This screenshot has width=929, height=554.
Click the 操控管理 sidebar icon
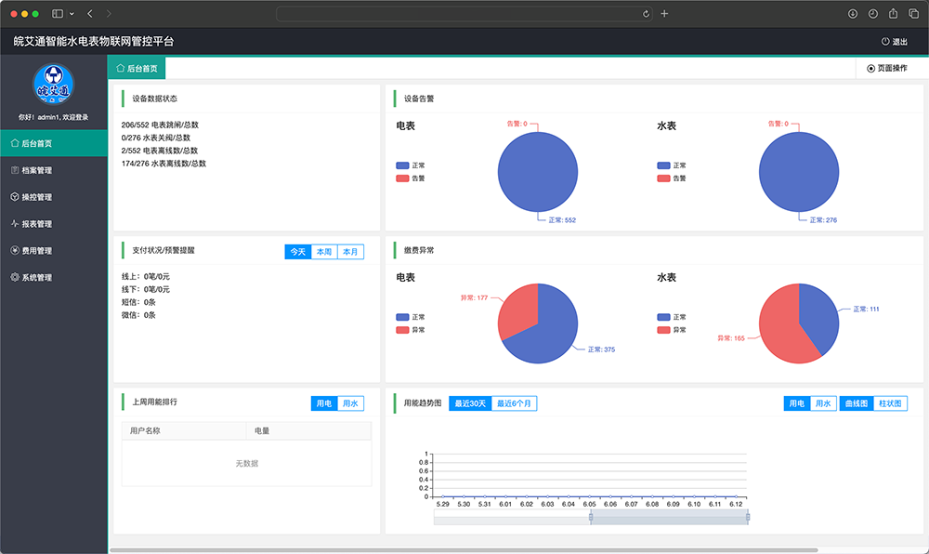(14, 197)
